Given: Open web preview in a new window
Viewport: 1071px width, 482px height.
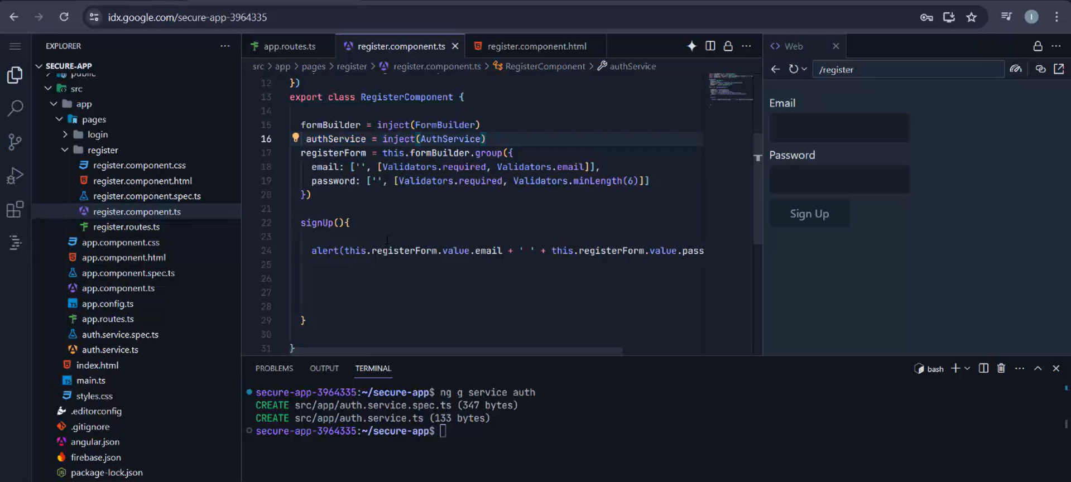Looking at the screenshot, I should pos(1059,69).
